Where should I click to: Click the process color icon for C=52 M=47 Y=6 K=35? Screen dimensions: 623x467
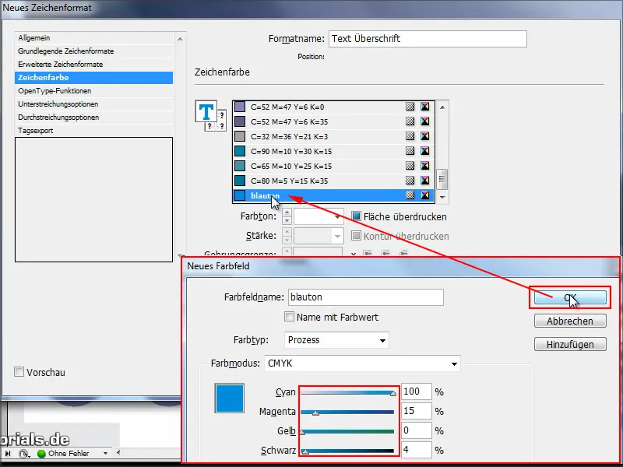click(410, 121)
